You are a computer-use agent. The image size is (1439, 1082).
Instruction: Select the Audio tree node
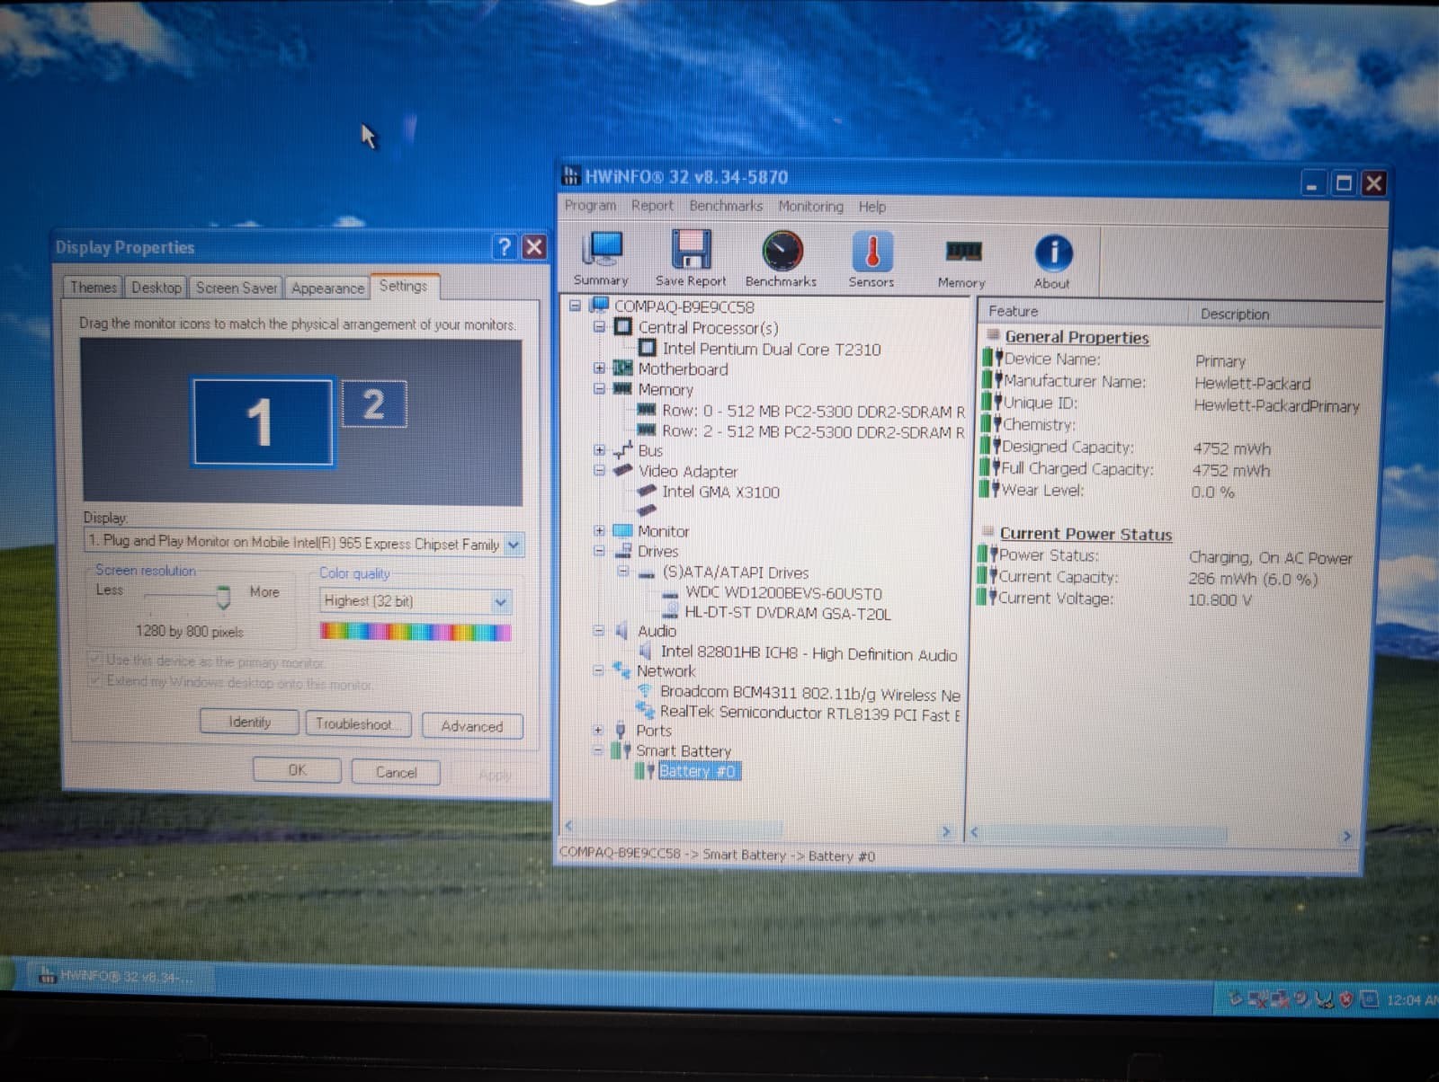pyautogui.click(x=657, y=632)
